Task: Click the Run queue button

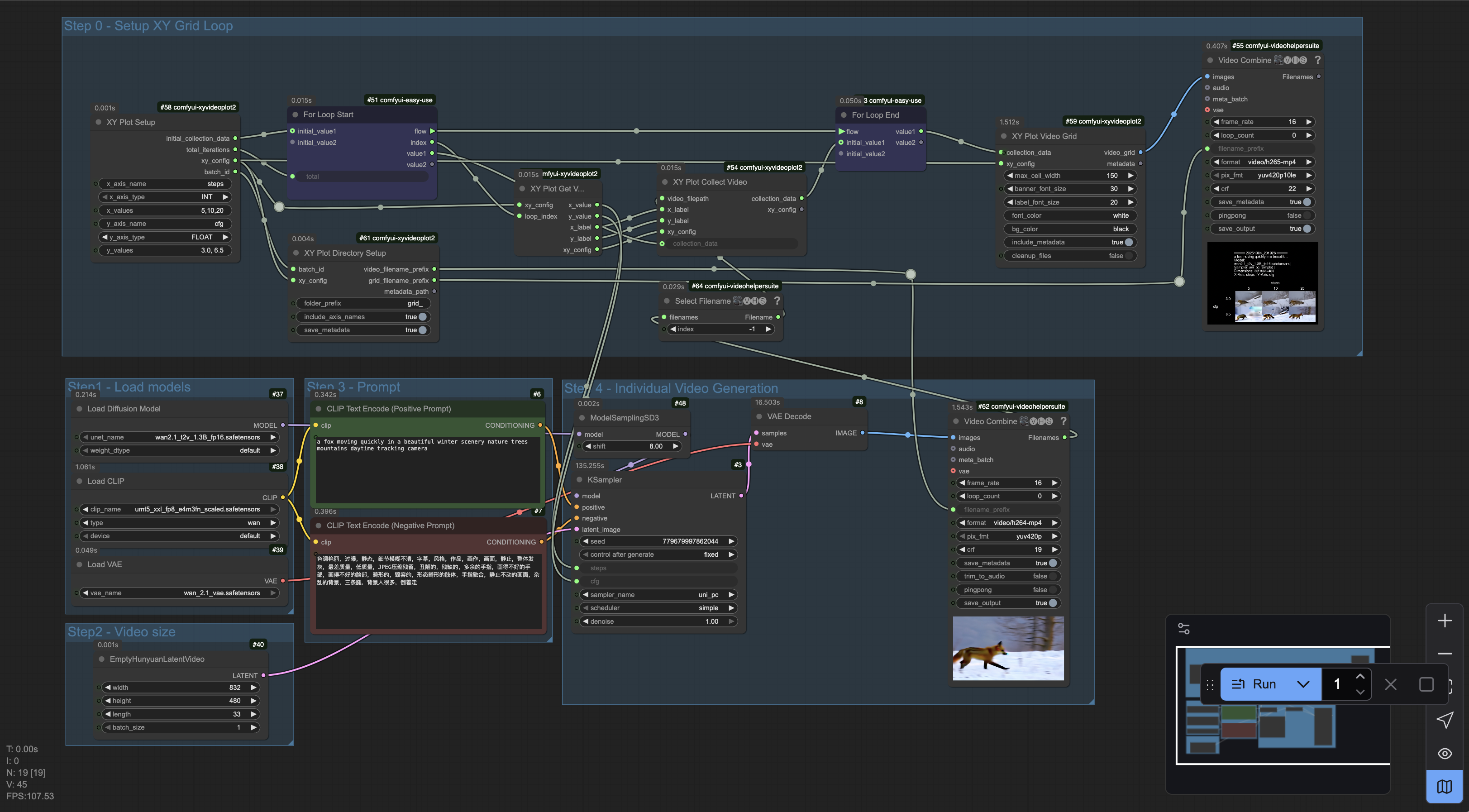Action: click(x=1254, y=684)
